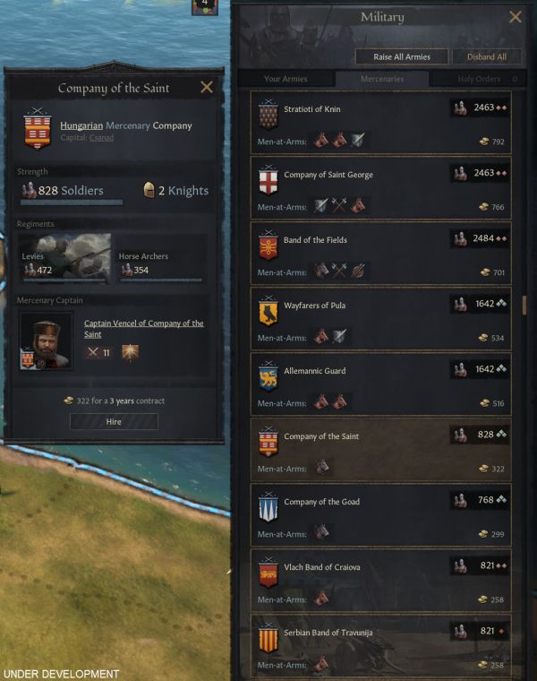The height and width of the screenshot is (681, 537).
Task: Click Band of the Fields banner icon
Action: [268, 246]
